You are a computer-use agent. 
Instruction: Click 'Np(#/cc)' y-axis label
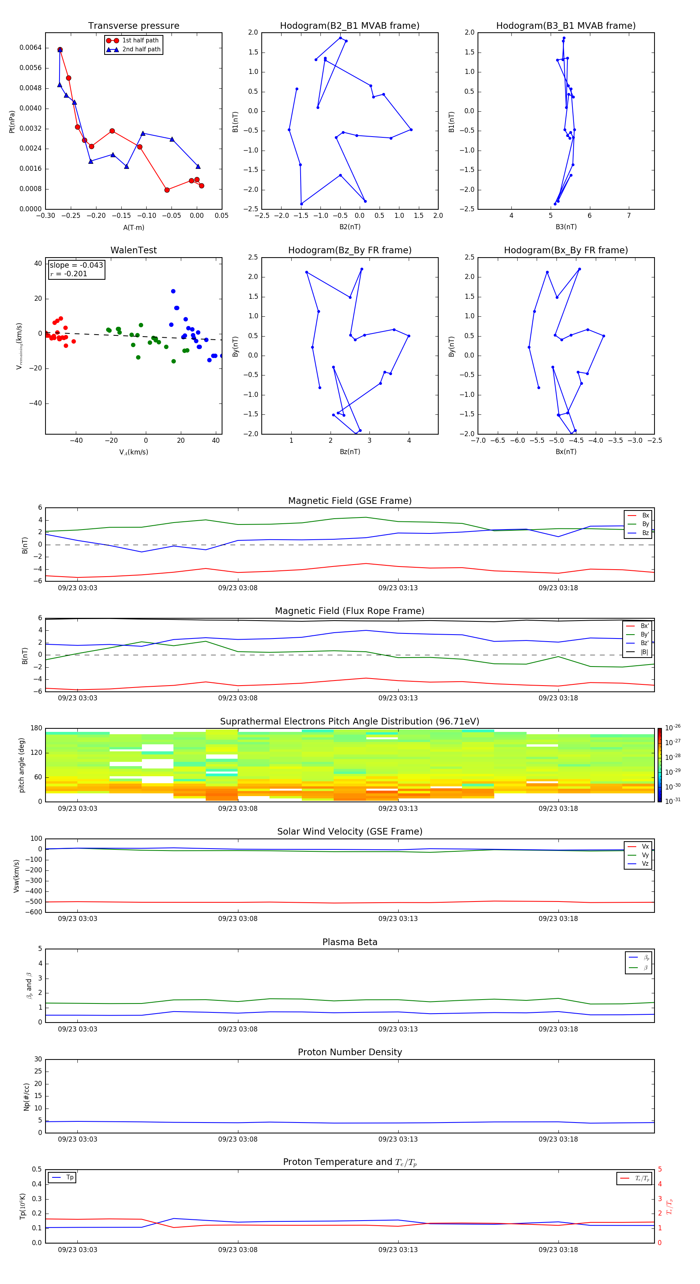26,1096
